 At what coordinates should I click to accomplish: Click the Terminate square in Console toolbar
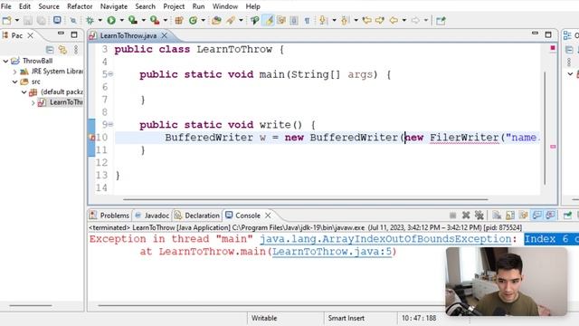tap(452, 216)
